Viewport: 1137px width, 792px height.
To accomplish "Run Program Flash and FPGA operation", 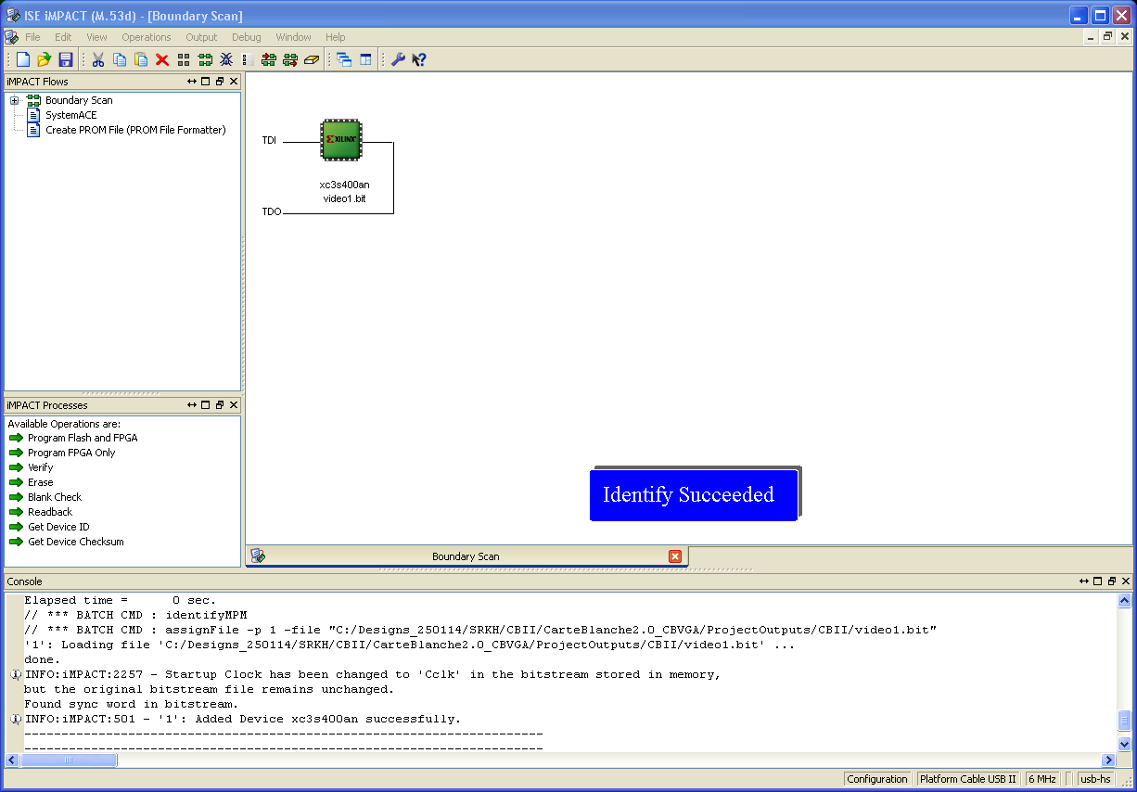I will (x=83, y=438).
